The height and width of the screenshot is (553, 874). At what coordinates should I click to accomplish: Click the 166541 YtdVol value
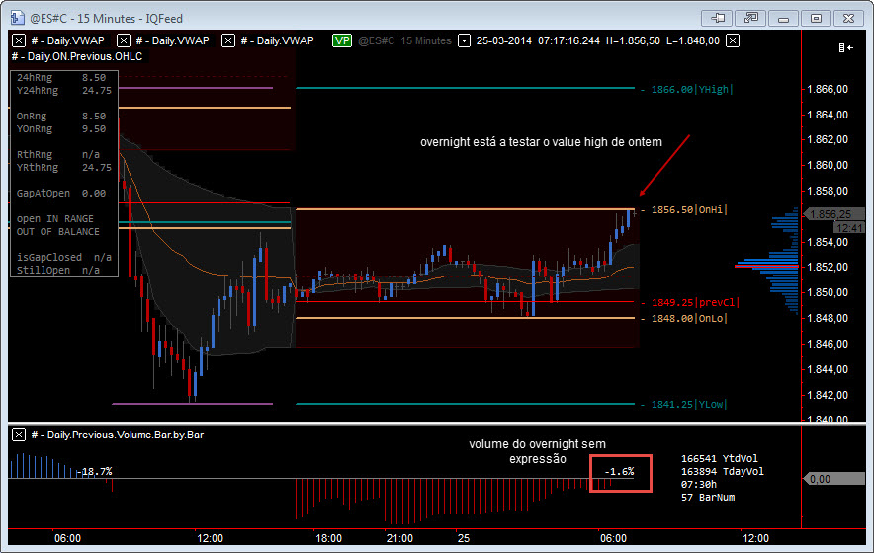point(720,458)
